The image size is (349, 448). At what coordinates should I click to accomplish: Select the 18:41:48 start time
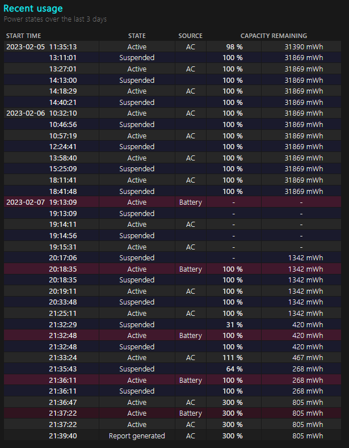[x=62, y=191]
